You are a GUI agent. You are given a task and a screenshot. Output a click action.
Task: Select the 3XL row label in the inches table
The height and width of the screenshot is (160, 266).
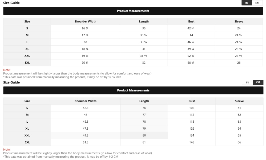point(27,63)
